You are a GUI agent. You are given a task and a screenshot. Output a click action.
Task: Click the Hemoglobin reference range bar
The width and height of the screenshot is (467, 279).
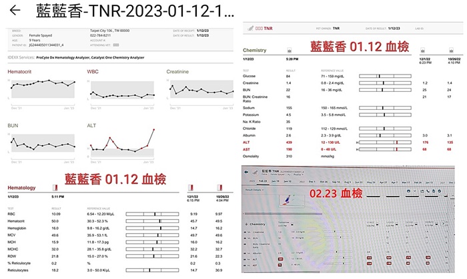coord(152,228)
